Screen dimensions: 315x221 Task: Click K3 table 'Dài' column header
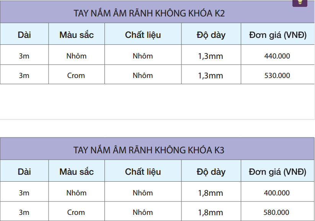tap(24, 171)
